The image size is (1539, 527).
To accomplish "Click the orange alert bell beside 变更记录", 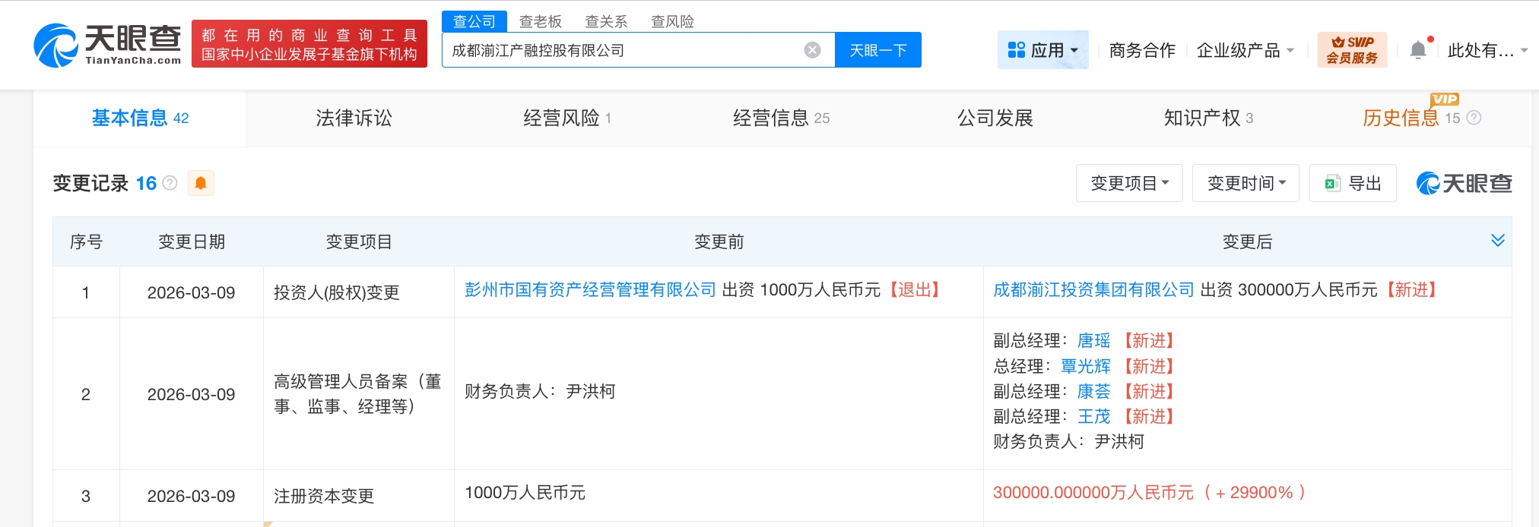I will (x=201, y=183).
